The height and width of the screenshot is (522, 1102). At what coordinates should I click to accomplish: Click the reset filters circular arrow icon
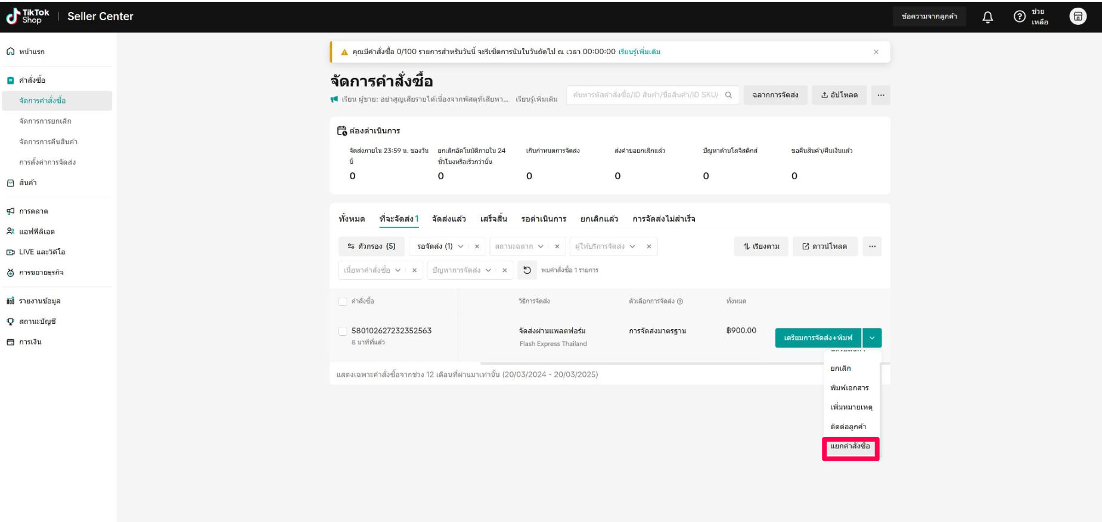[x=527, y=270]
